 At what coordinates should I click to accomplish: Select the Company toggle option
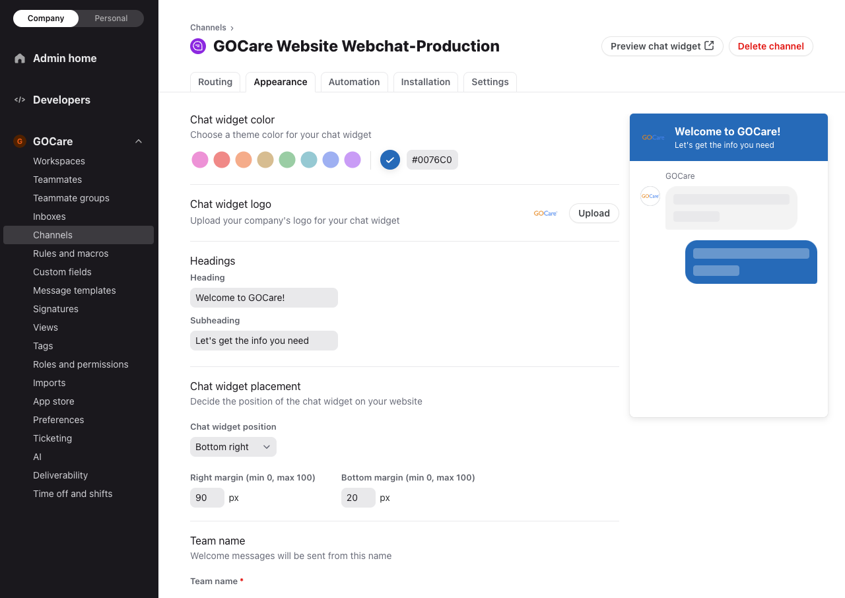coord(46,18)
